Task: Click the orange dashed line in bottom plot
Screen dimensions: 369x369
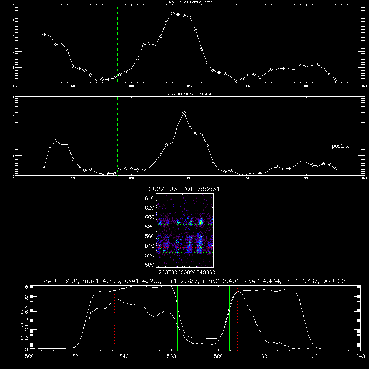Action: 176,318
